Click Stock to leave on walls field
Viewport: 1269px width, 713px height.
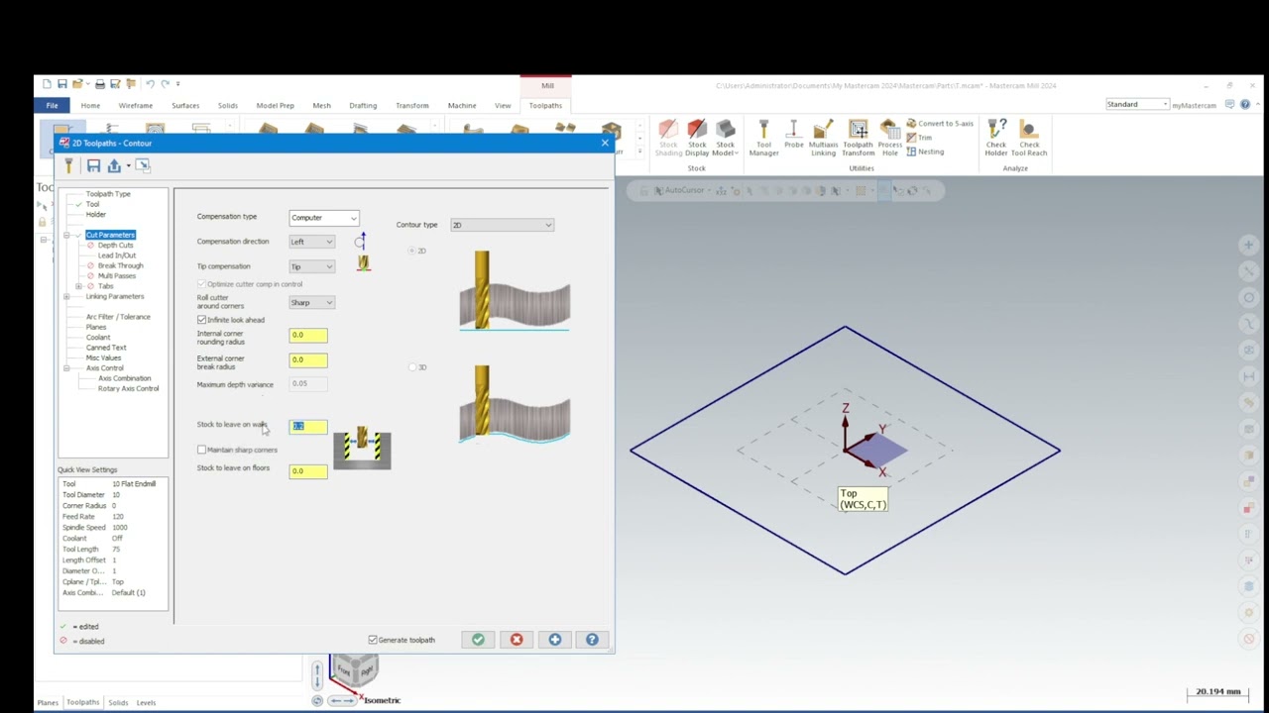click(308, 426)
